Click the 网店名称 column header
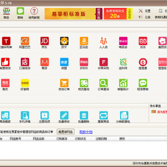 (x=39, y=139)
